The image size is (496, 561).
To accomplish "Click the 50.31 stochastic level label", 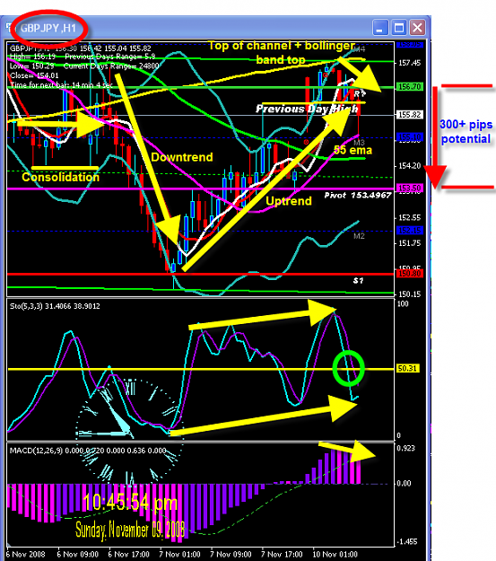I will pyautogui.click(x=408, y=369).
